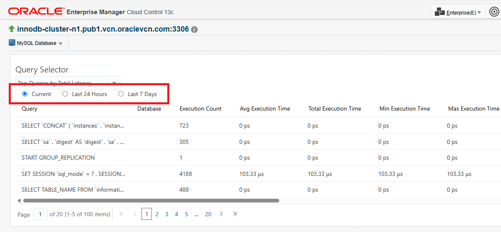
Task: Click the target information icon
Action: [x=194, y=30]
